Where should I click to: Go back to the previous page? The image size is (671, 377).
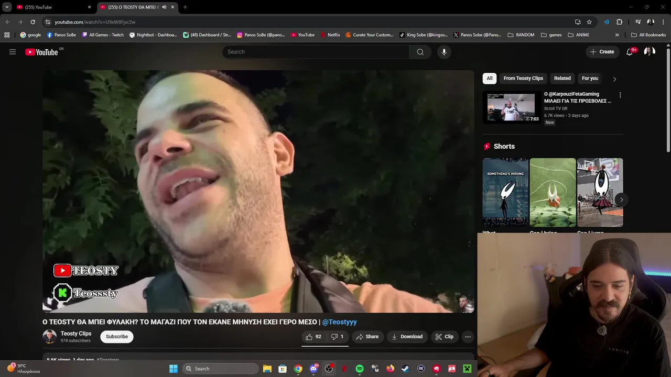pyautogui.click(x=7, y=22)
